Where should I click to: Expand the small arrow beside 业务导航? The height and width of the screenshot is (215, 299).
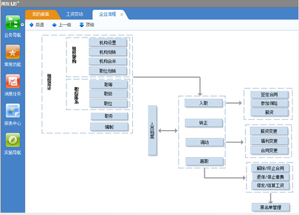click(x=23, y=25)
